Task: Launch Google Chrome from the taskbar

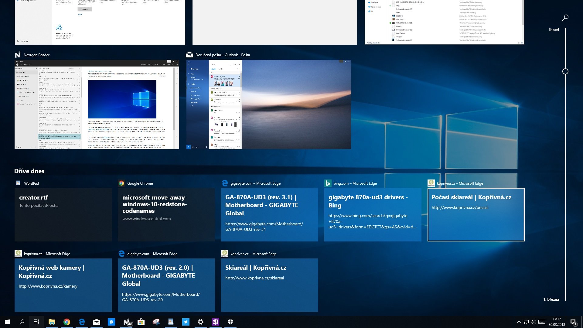Action: coord(66,322)
